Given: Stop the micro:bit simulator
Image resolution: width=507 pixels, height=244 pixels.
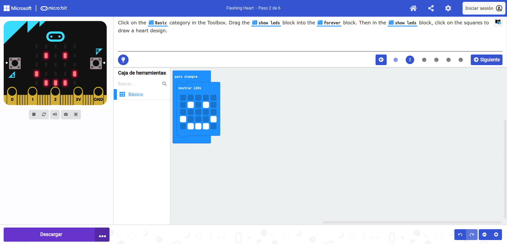Looking at the screenshot, I should [34, 114].
